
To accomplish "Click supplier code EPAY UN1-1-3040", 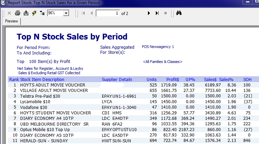I will (119, 107).
